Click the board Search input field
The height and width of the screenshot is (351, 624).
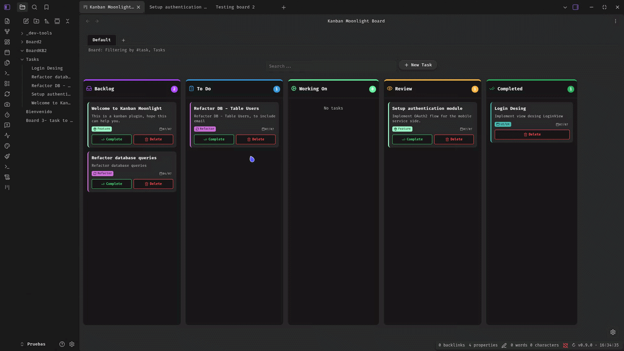(x=331, y=66)
